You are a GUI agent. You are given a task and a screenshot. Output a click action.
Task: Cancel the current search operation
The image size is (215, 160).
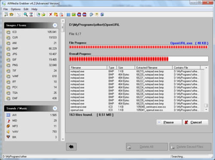(196, 122)
